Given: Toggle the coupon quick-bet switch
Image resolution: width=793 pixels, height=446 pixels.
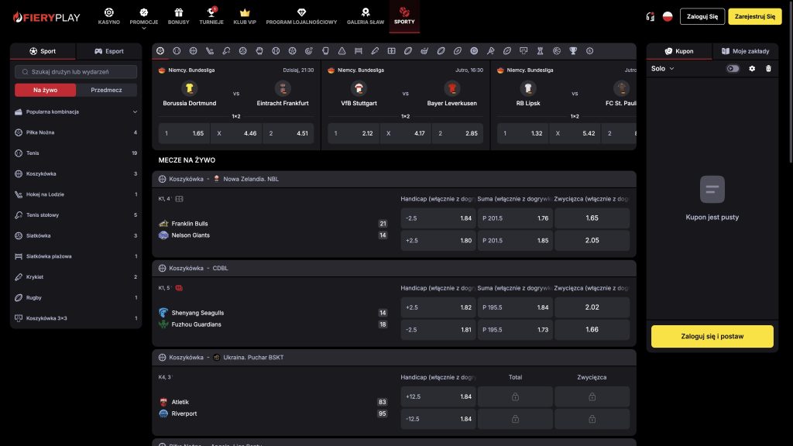Looking at the screenshot, I should [x=733, y=68].
